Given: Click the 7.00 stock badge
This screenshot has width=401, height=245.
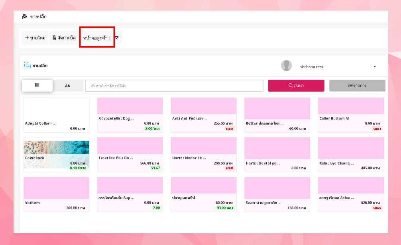Looking at the screenshot, I should (156, 208).
